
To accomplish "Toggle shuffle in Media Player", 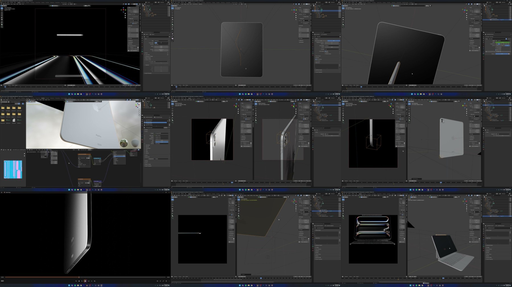I will click(x=76, y=281).
